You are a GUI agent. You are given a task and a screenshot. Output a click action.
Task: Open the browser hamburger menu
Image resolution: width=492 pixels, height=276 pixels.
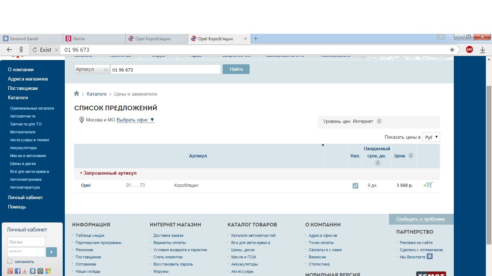(441, 37)
